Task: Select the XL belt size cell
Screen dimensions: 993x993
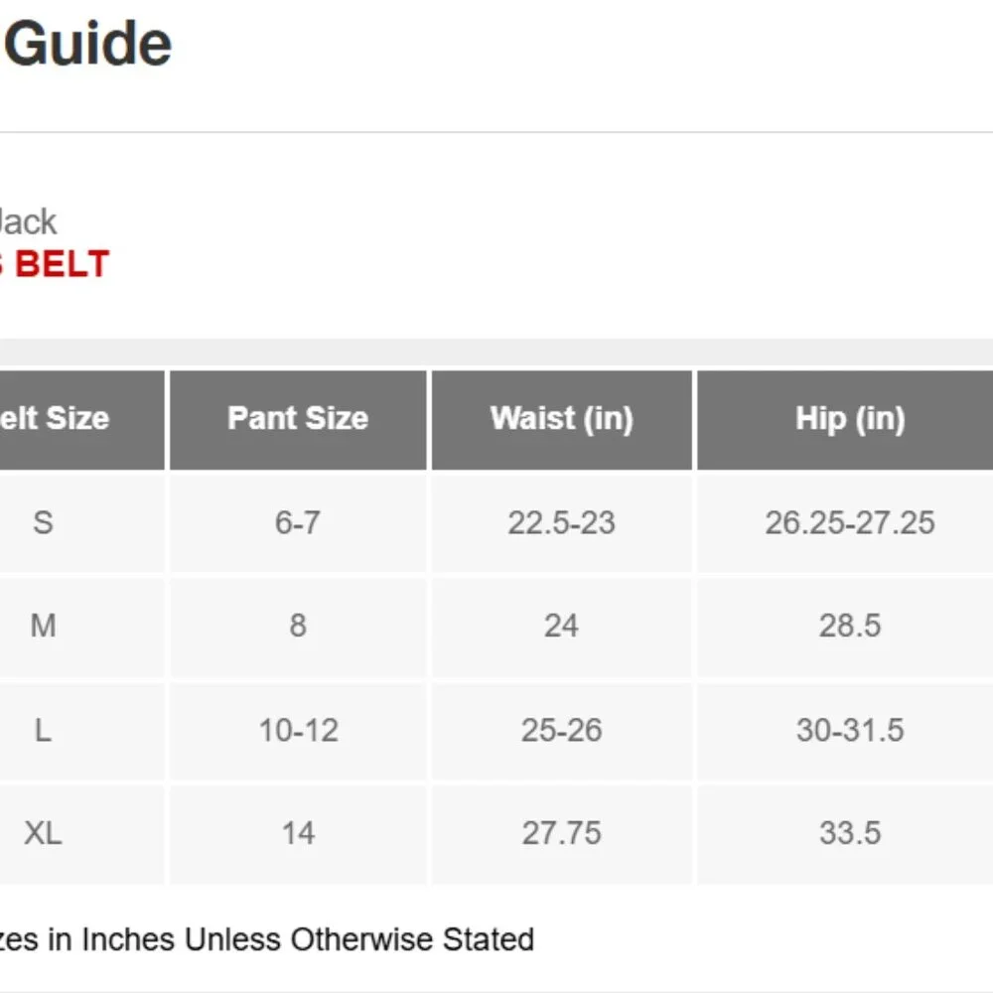Action: pyautogui.click(x=81, y=833)
